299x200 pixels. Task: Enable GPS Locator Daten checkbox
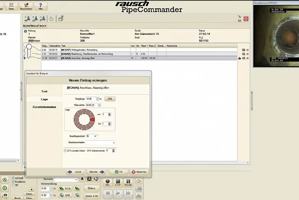click(65, 151)
